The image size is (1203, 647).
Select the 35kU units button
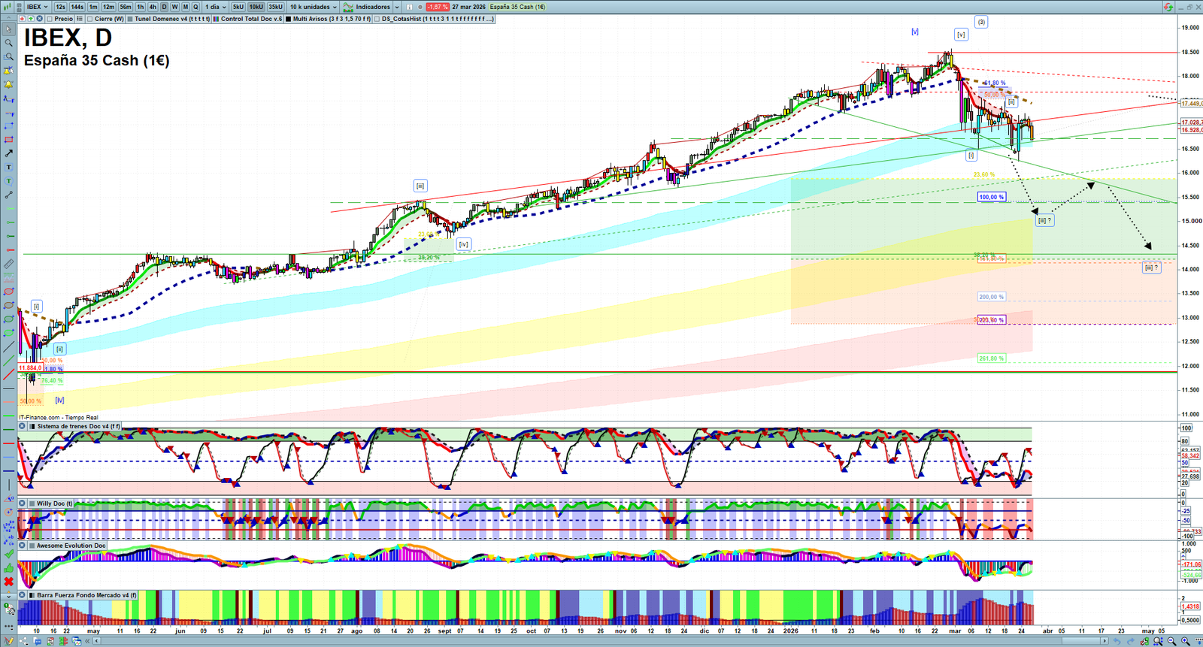click(x=275, y=7)
